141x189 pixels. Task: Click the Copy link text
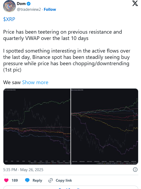[64, 180]
